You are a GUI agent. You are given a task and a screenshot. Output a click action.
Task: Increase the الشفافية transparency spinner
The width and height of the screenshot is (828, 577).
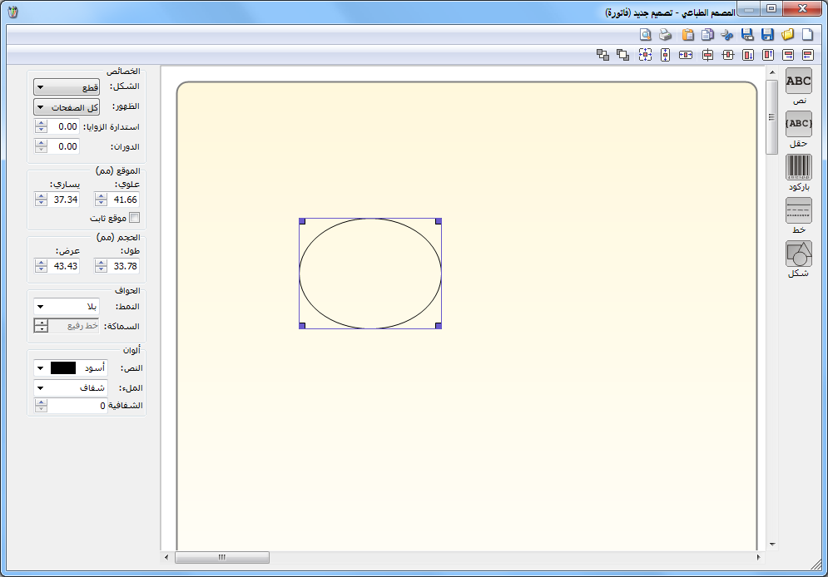(41, 402)
